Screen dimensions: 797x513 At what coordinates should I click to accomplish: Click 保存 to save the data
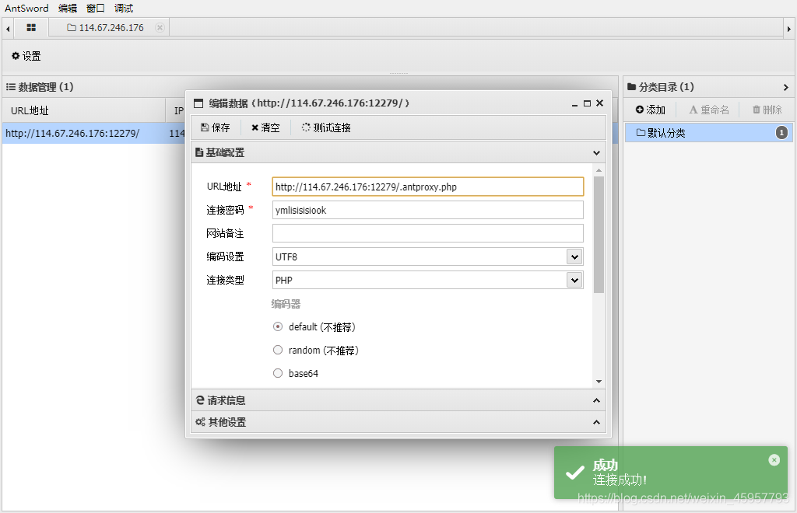click(216, 127)
